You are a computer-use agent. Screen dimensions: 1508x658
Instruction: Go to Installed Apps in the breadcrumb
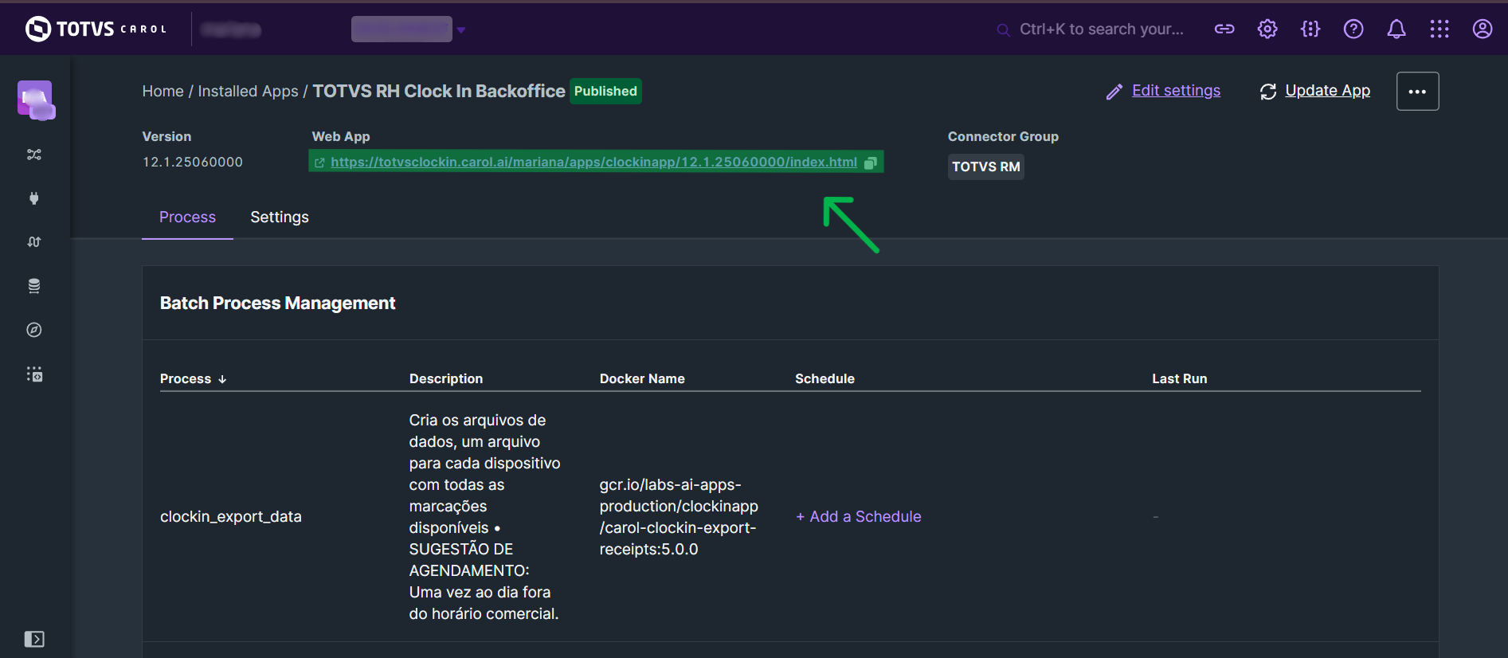point(248,92)
